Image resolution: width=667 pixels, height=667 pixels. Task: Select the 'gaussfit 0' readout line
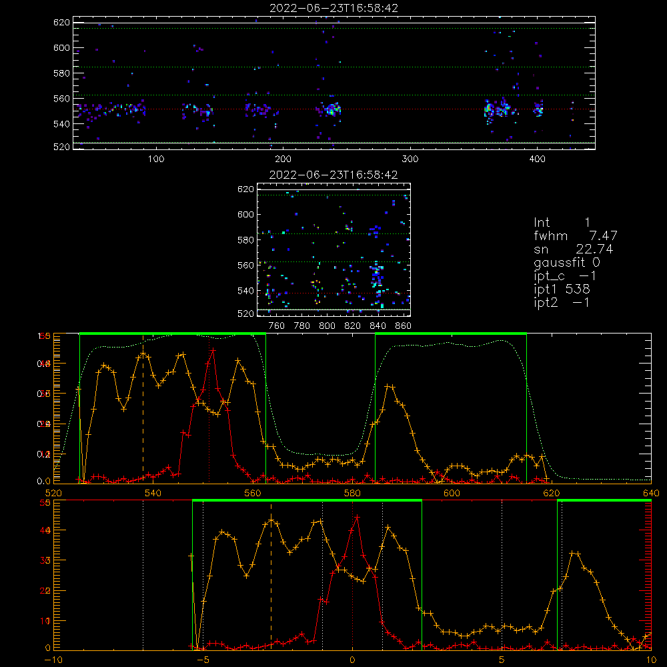pyautogui.click(x=567, y=262)
